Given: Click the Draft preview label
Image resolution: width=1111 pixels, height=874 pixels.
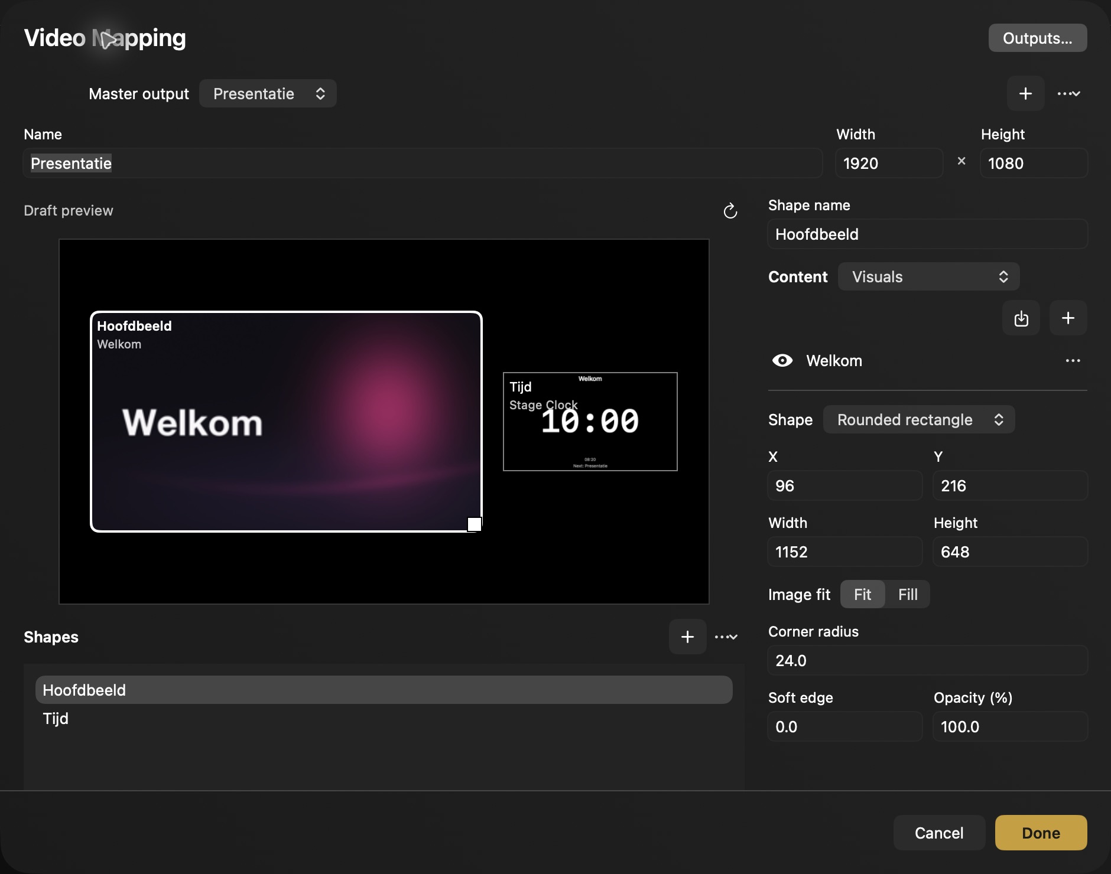Looking at the screenshot, I should 69,211.
